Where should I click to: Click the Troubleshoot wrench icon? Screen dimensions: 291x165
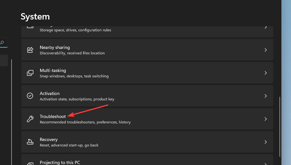tap(30, 119)
